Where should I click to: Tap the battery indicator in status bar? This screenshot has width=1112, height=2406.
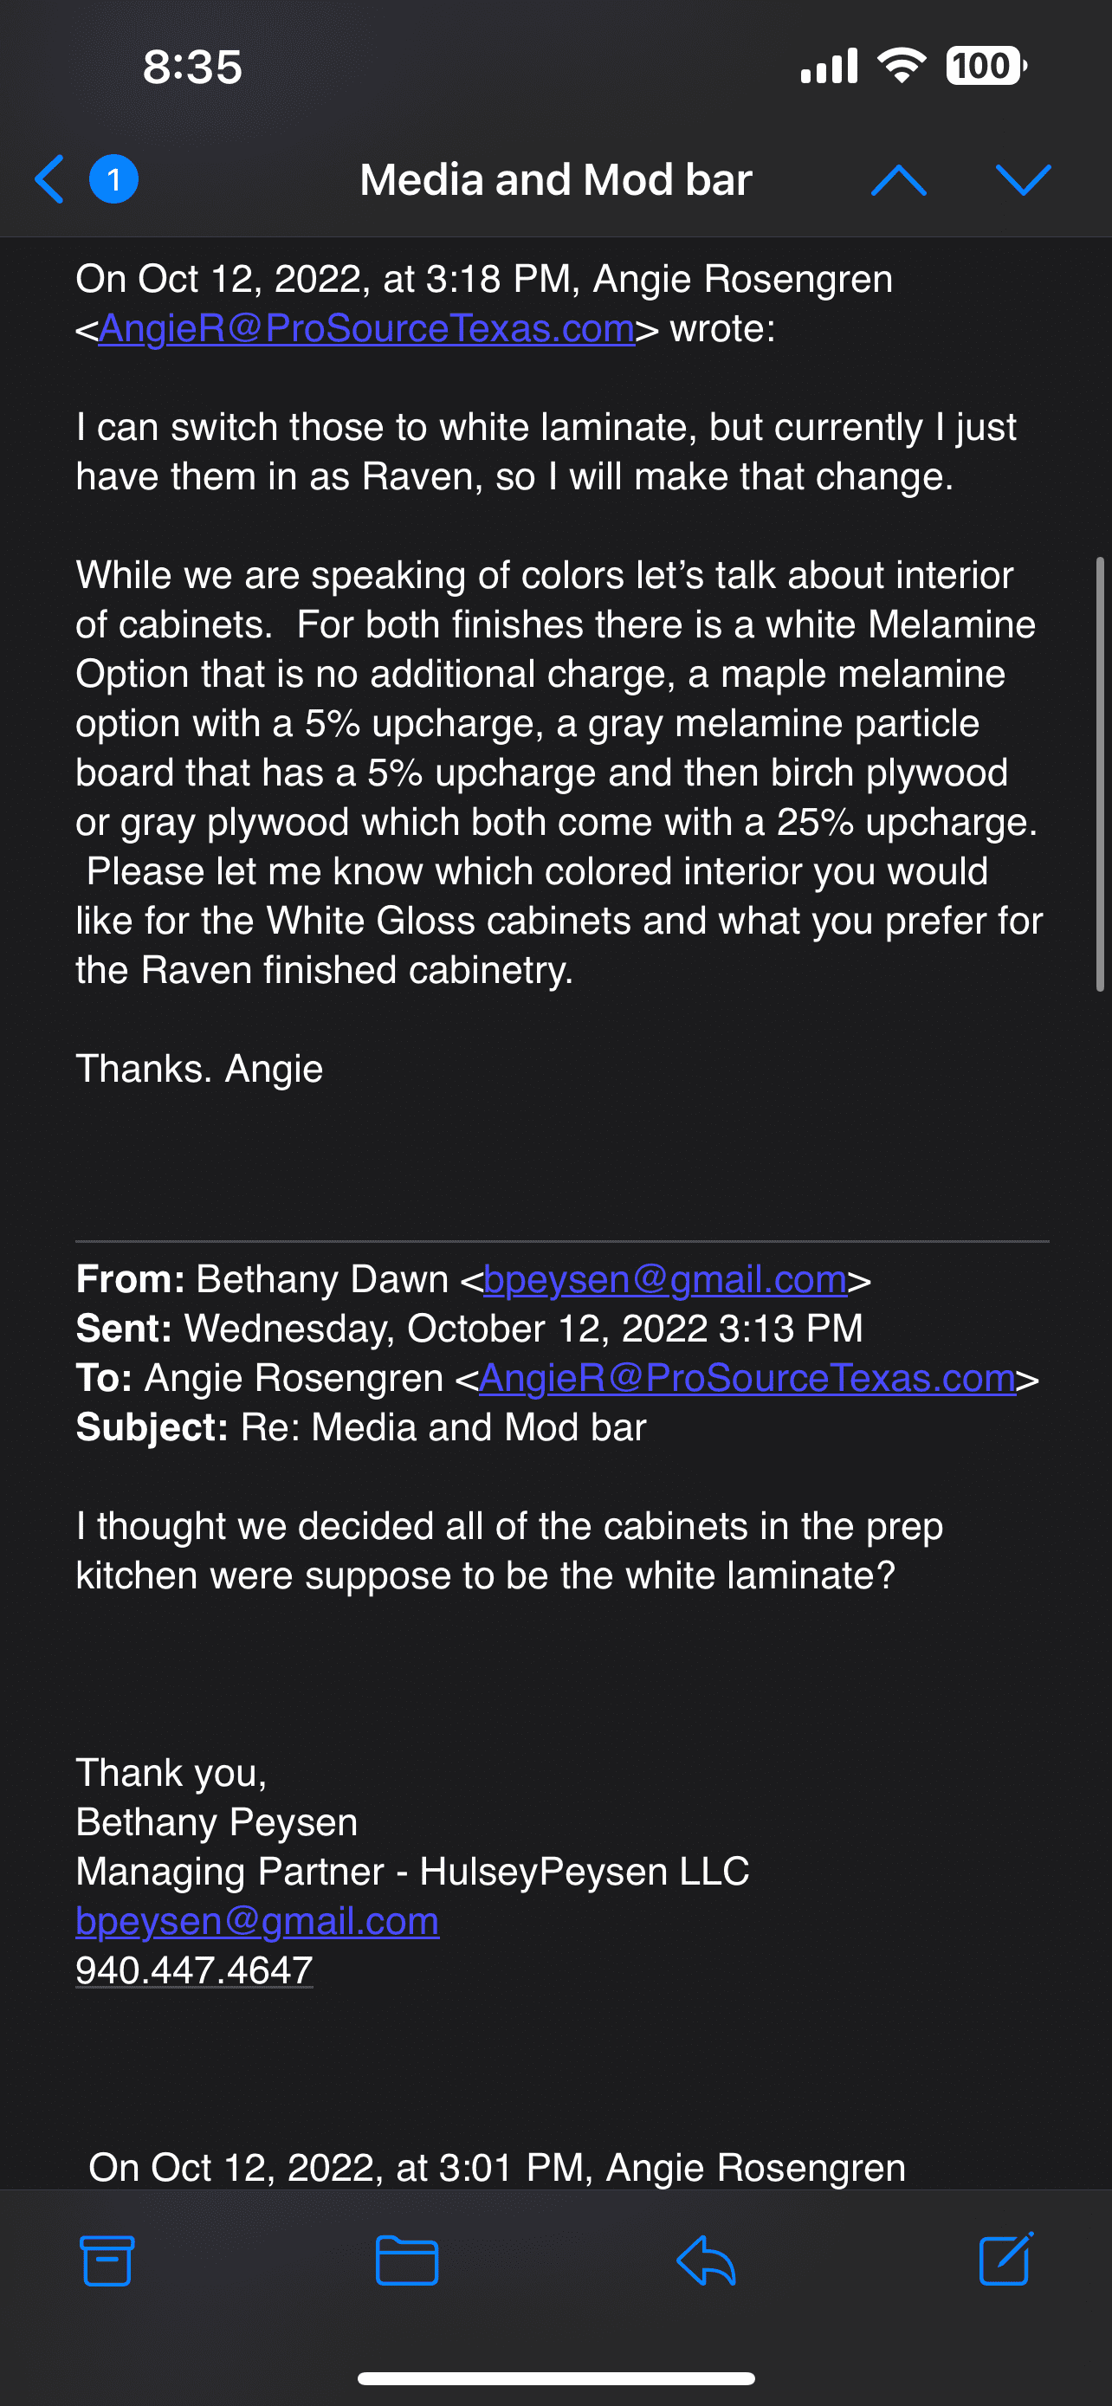[985, 67]
